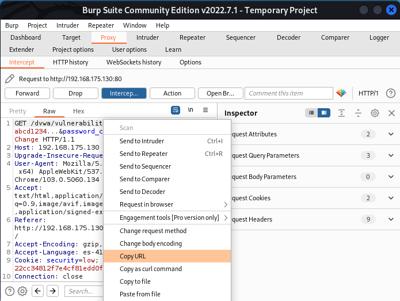Open Request in browser submenu arrow
Viewport: 400px width, 301px height.
pos(226,204)
